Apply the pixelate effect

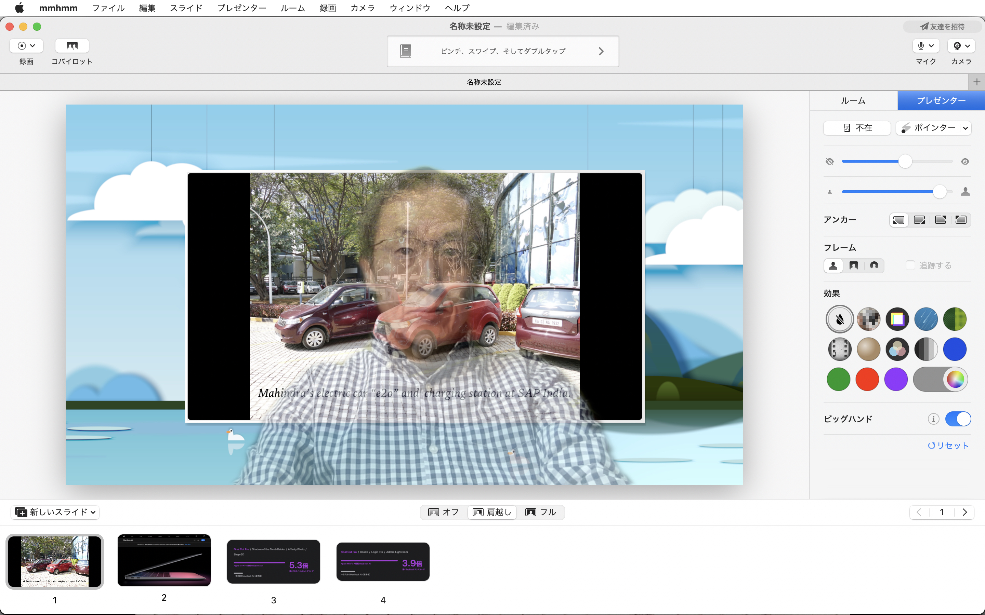[869, 319]
